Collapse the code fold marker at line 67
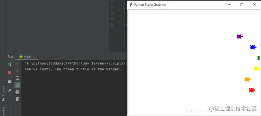Image resolution: width=261 pixels, height=116 pixels. (x=125, y=7)
